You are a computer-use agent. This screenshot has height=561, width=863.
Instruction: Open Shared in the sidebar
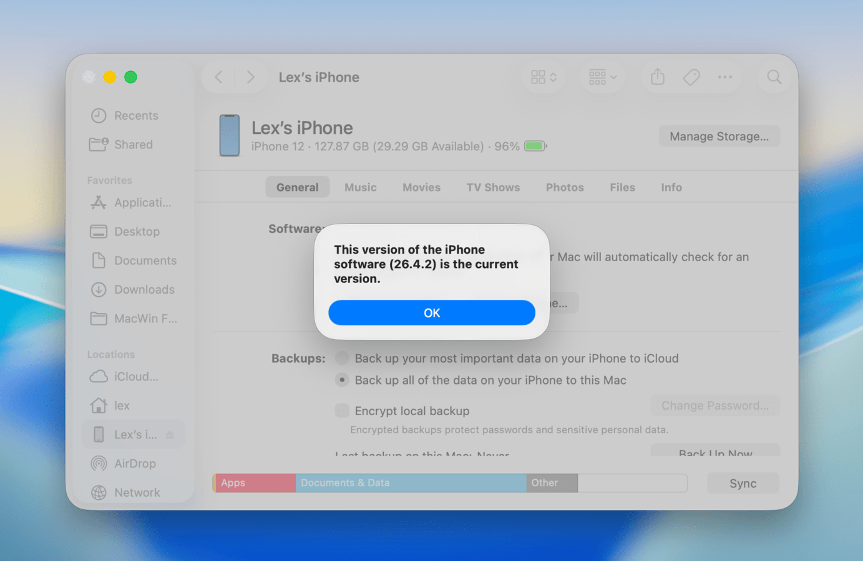coord(122,145)
